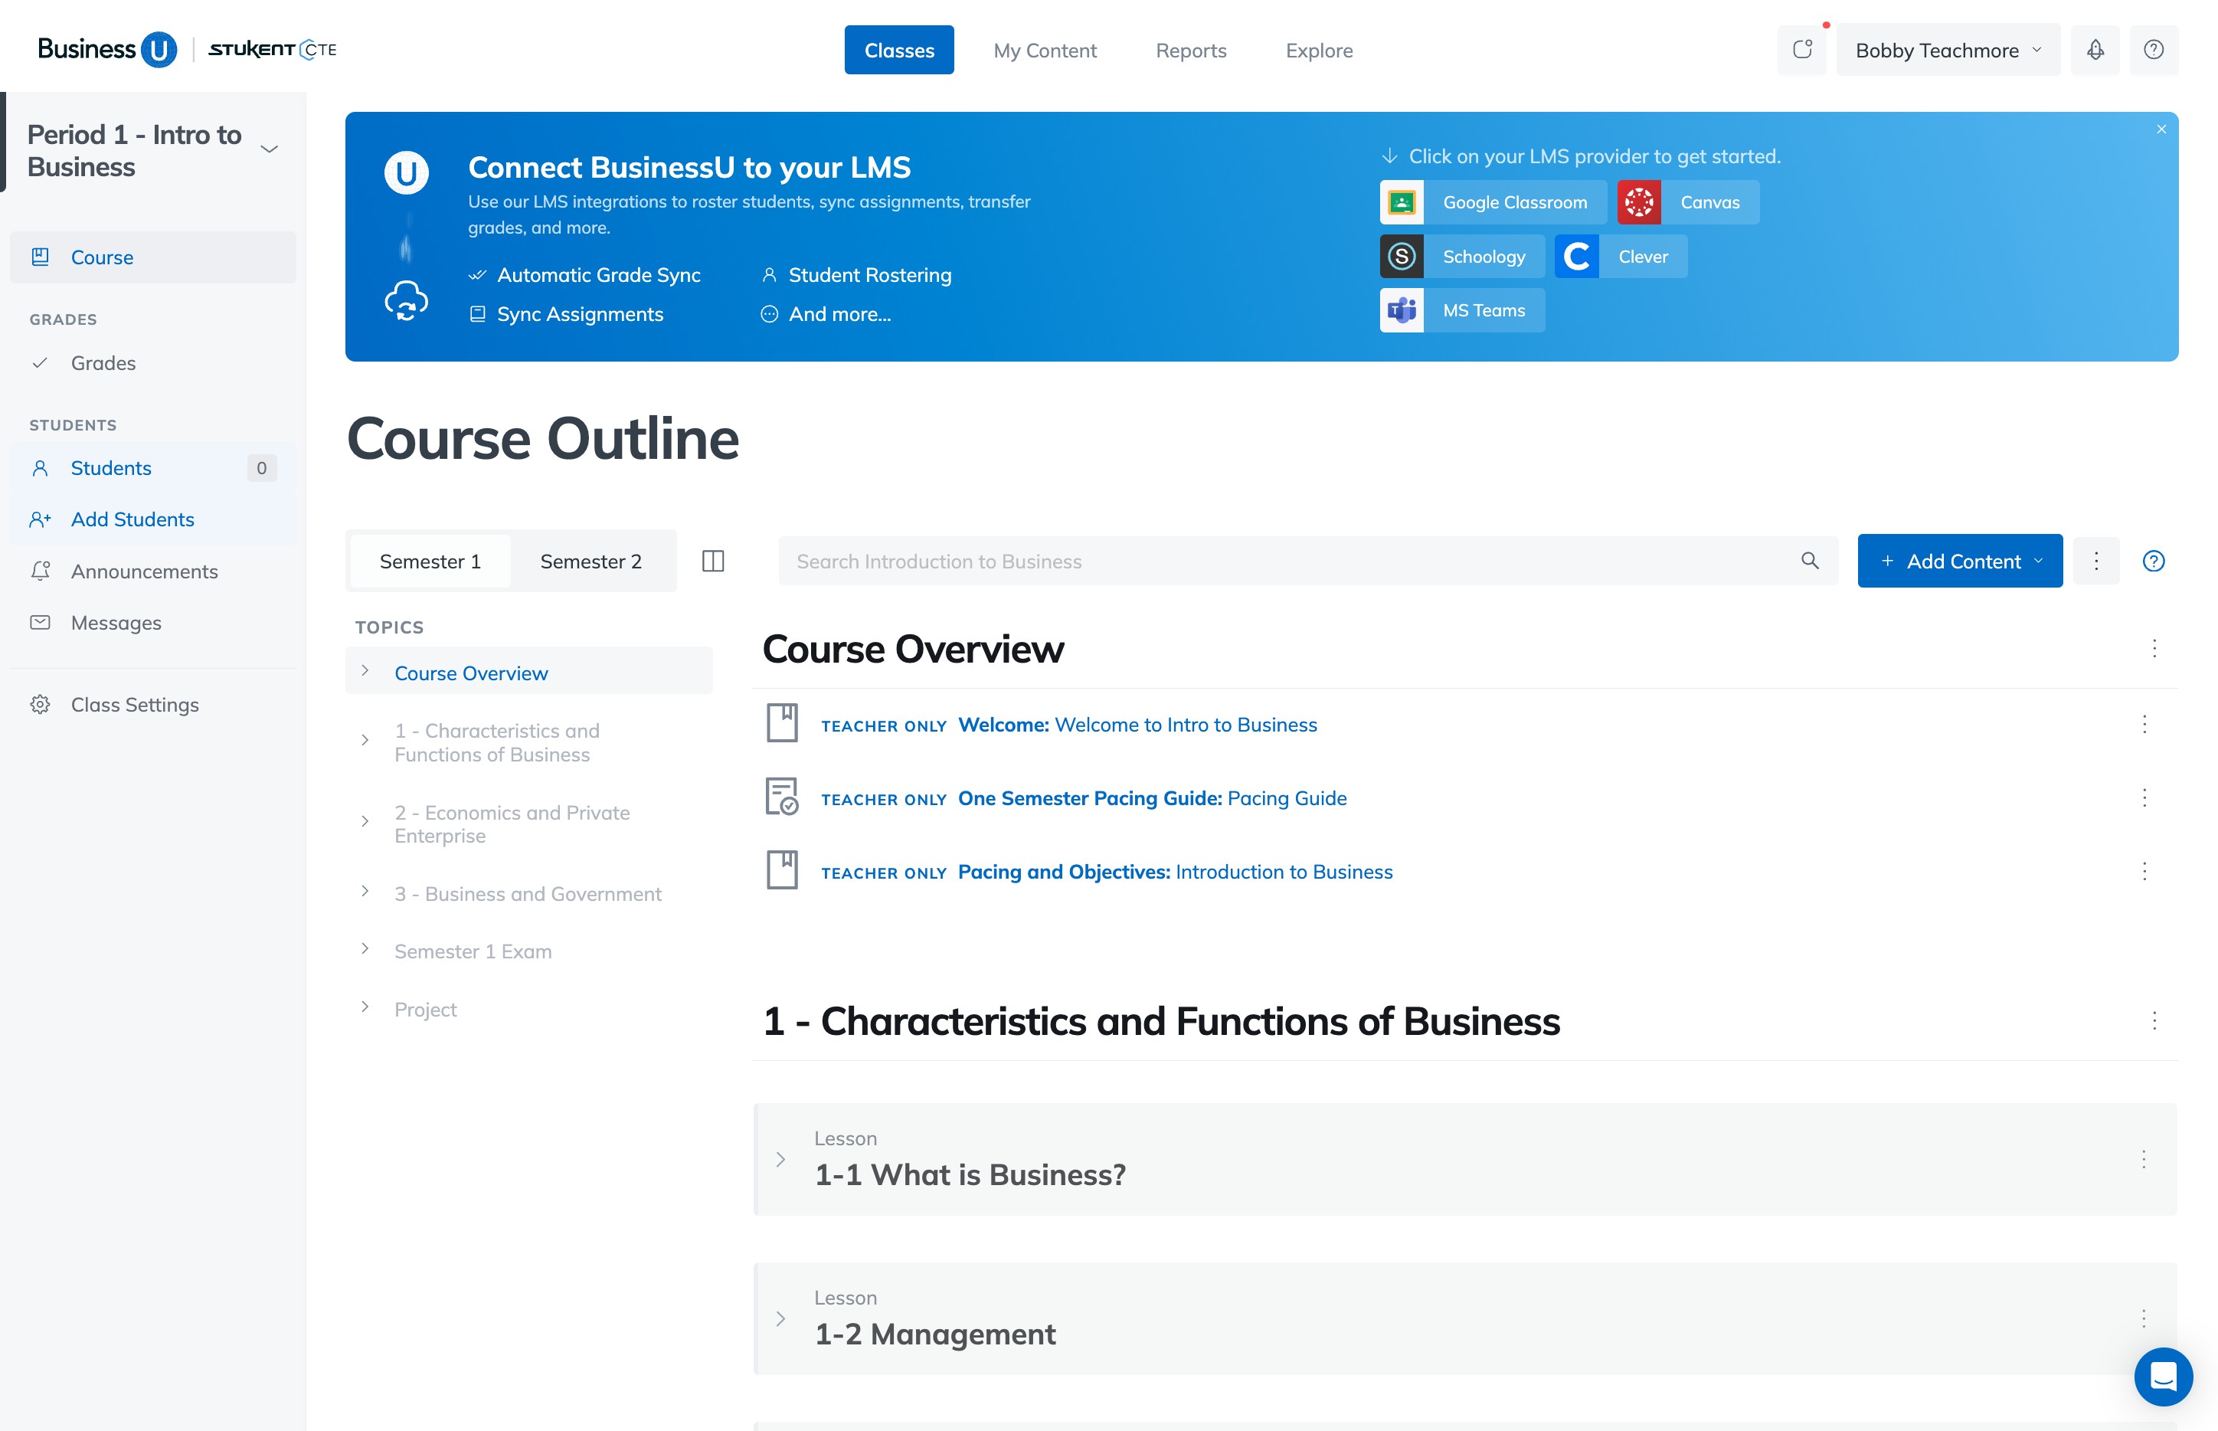
Task: Expand lesson 1-2 Management
Action: [780, 1318]
